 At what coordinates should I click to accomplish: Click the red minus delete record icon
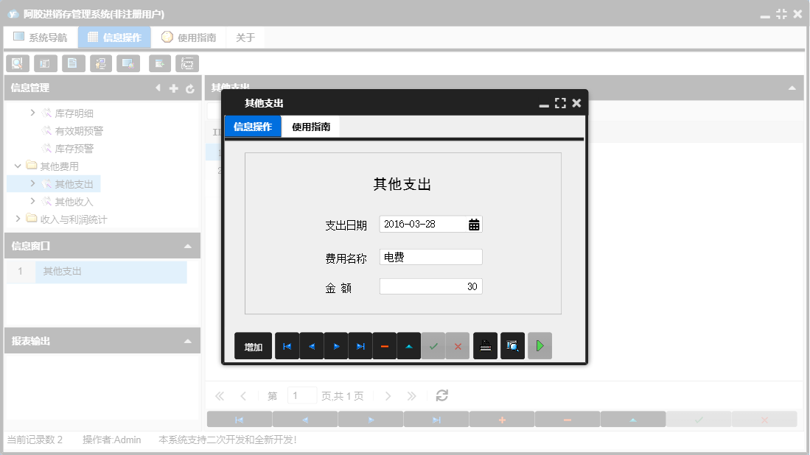(385, 345)
